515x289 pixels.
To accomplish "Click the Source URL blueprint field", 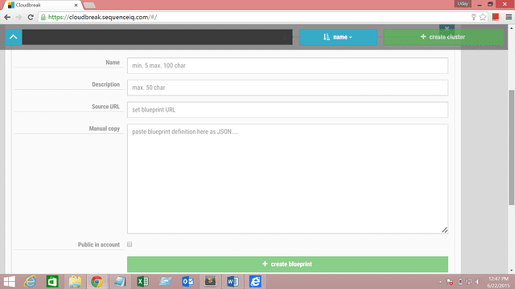I will click(287, 110).
